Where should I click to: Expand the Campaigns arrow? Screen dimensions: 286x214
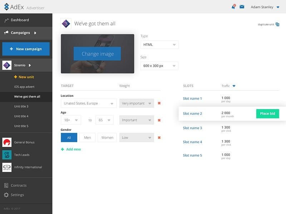[35, 33]
